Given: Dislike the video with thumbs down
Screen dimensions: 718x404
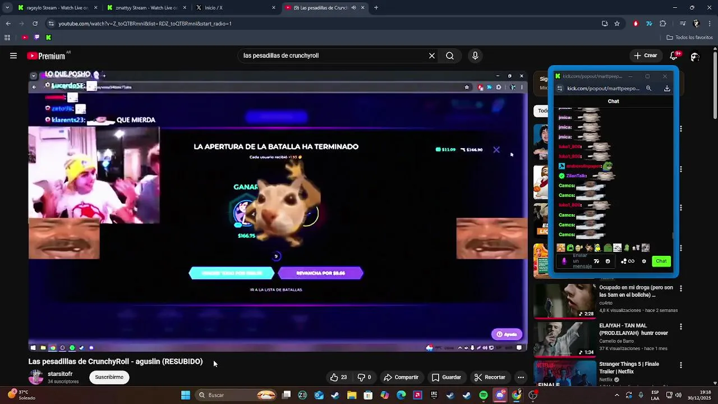Looking at the screenshot, I should coord(365,377).
